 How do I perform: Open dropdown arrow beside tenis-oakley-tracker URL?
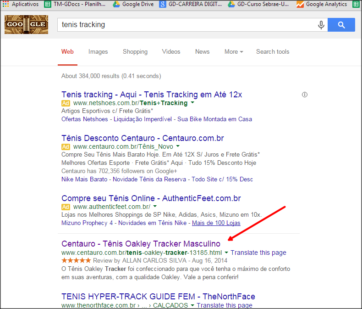(226, 253)
